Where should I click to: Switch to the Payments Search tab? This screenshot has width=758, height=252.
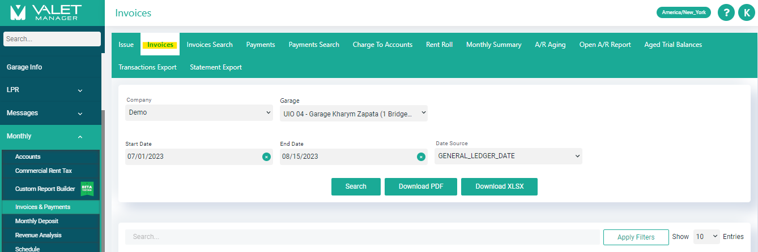click(314, 45)
